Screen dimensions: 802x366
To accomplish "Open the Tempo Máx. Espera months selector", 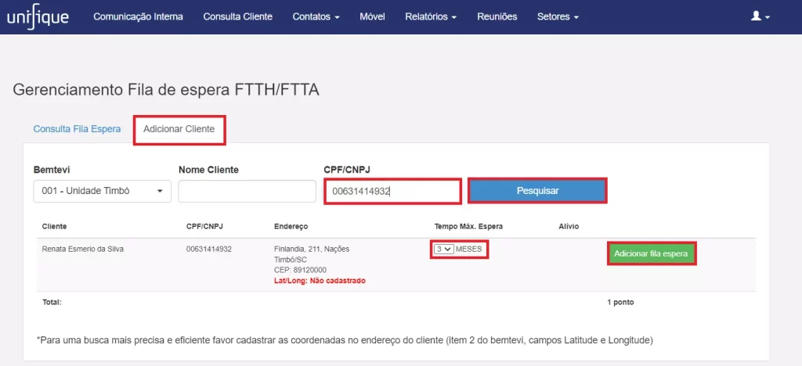I will point(443,249).
